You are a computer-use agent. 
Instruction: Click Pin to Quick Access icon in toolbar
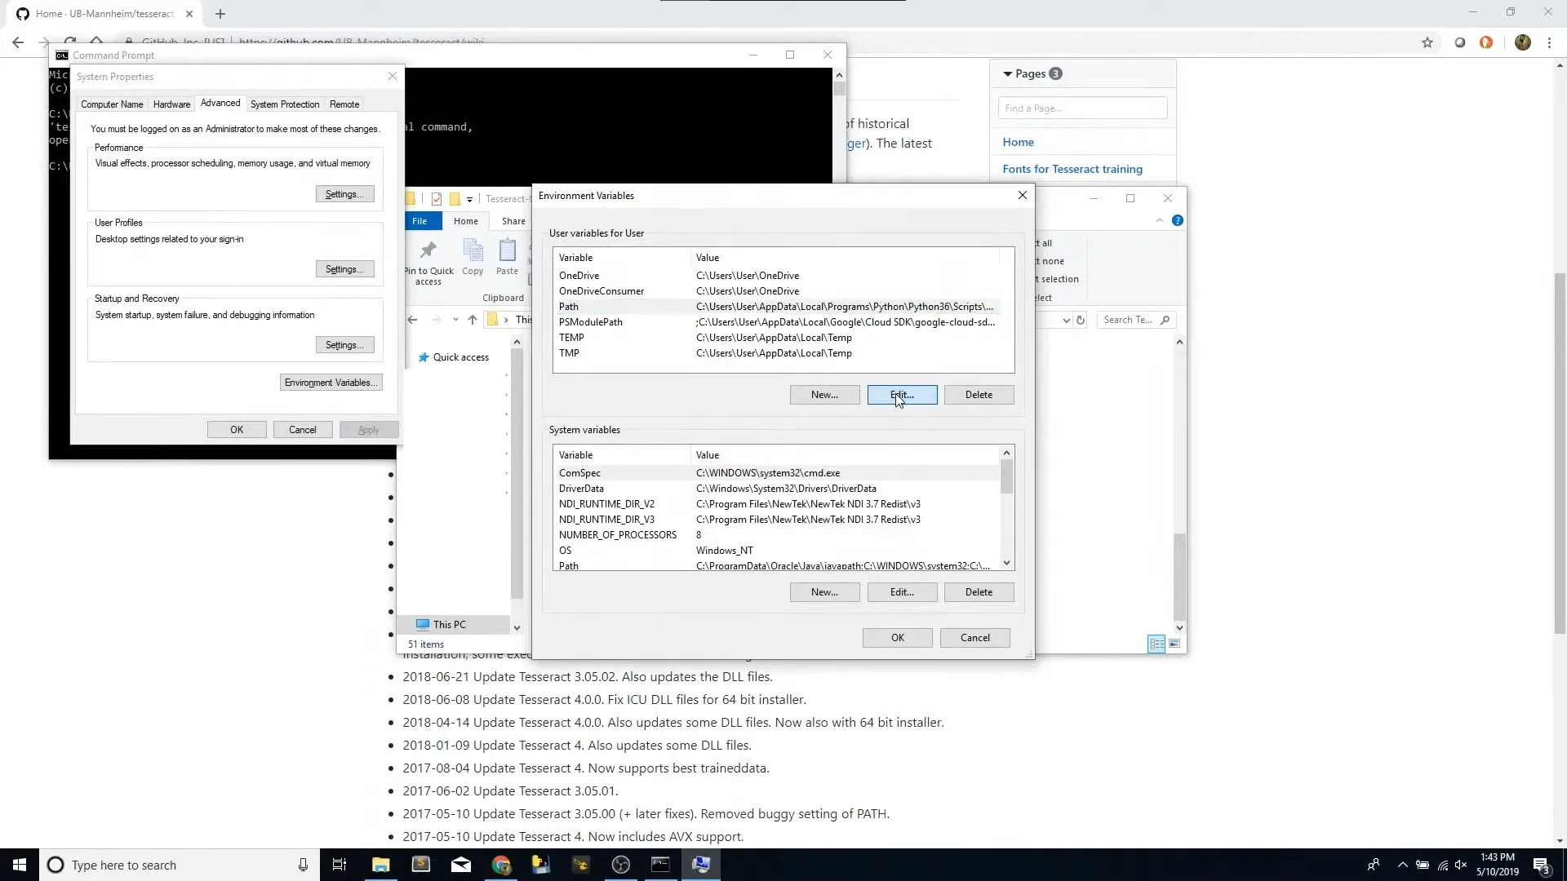pyautogui.click(x=428, y=250)
